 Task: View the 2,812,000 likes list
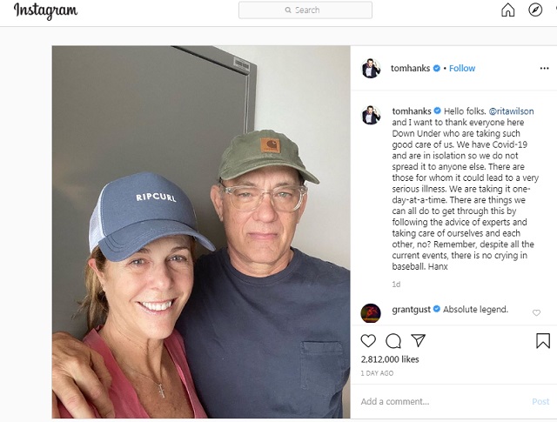(390, 359)
